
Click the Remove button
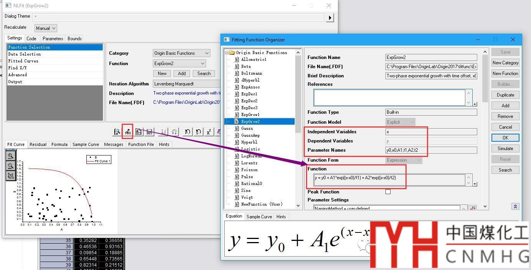(x=505, y=116)
